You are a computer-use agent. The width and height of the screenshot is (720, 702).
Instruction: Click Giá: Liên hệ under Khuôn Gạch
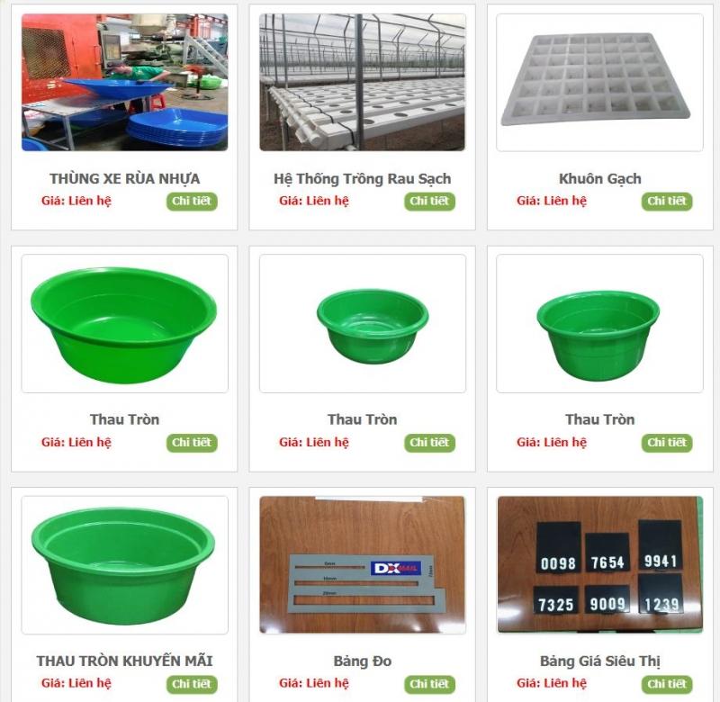tap(552, 201)
